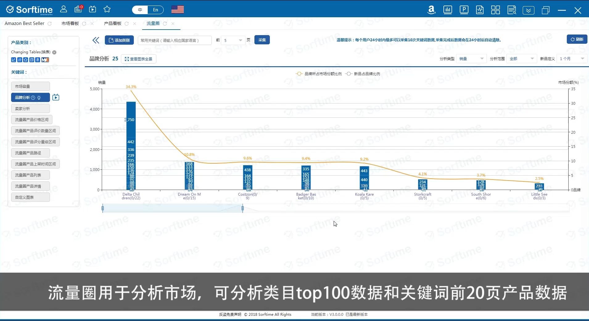Select 卖家分析 in sidebar
The width and height of the screenshot is (589, 321).
click(x=30, y=108)
